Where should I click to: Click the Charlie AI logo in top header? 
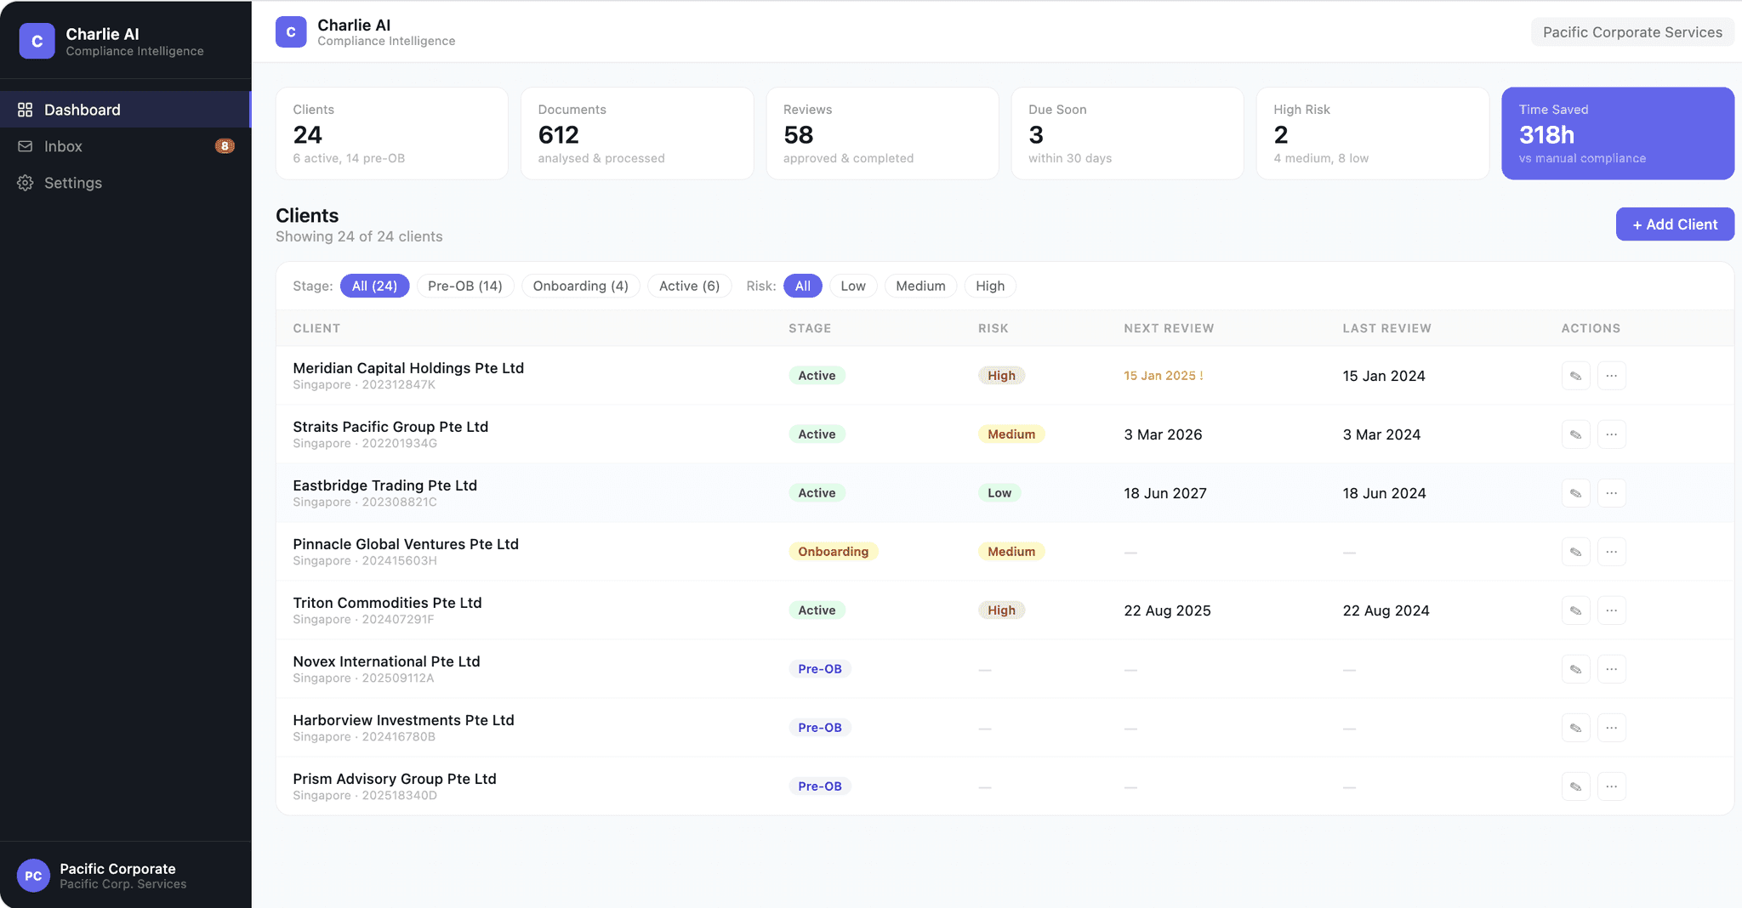291,32
